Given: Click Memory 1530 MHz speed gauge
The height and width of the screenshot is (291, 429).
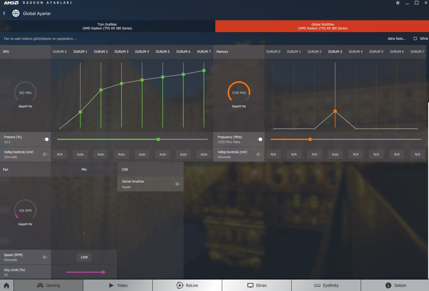Looking at the screenshot, I should (x=239, y=92).
